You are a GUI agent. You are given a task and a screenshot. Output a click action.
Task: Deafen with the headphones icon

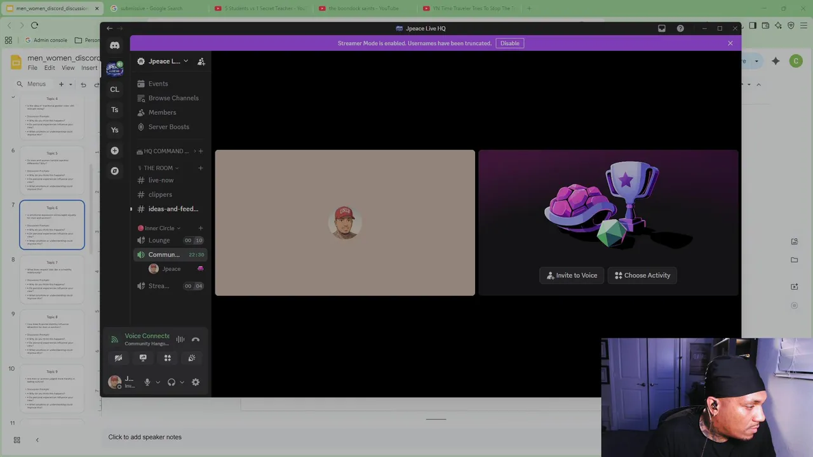[x=171, y=382]
